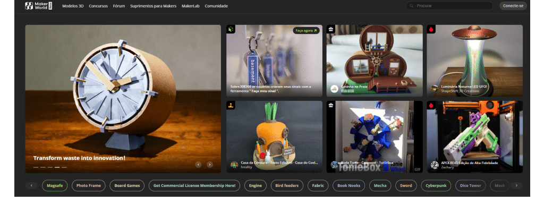Click 'Ireality' author name

[x=247, y=167]
